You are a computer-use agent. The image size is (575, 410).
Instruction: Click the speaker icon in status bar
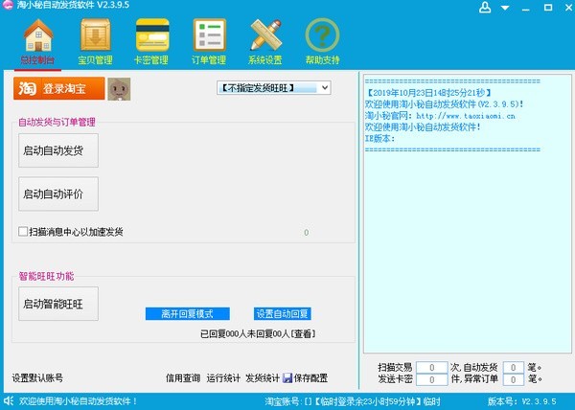pyautogui.click(x=9, y=400)
